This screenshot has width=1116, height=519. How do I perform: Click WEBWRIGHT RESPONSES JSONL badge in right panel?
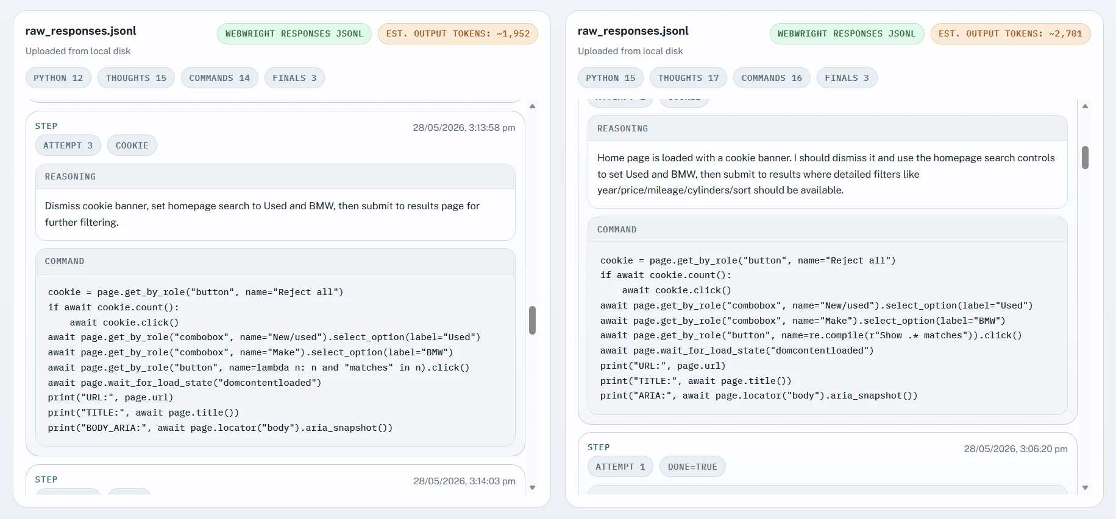coord(847,33)
